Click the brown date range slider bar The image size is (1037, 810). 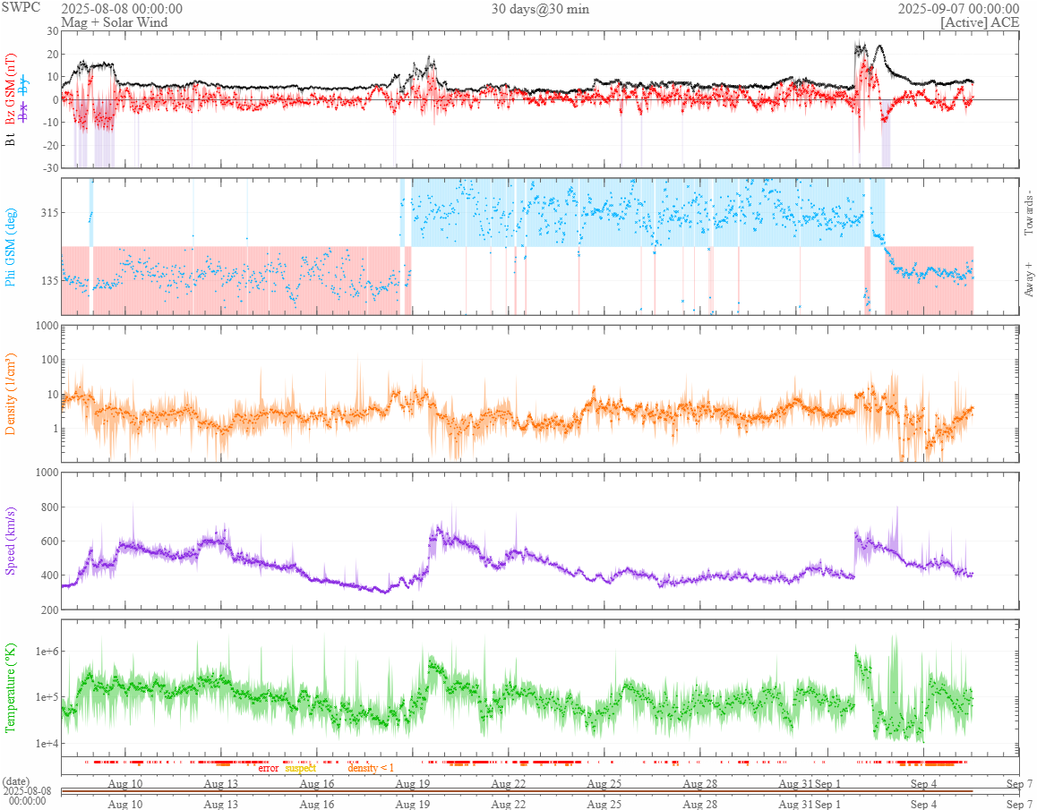pos(517,791)
